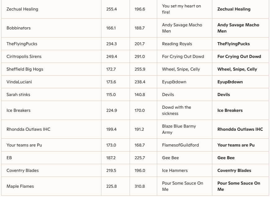Select the 255.4 score cell

111,9
